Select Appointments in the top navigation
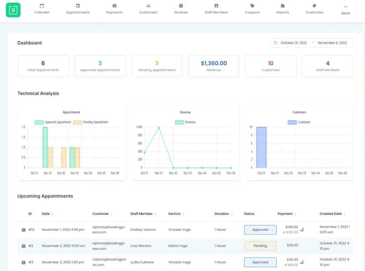Viewport: 365px width, 271px height. 78,6
